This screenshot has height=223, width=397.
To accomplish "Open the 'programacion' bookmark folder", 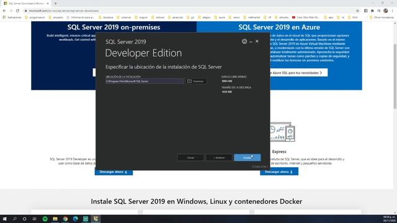I will click(x=35, y=17).
